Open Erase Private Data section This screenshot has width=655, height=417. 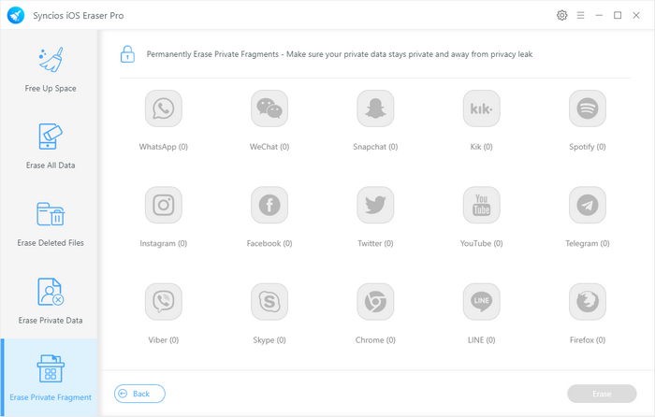[51, 301]
